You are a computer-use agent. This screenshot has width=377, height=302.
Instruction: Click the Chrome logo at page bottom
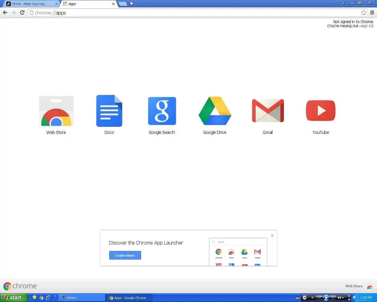pos(20,286)
